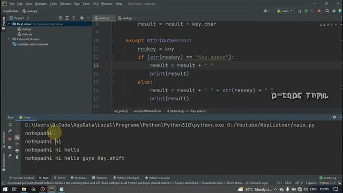343x193 pixels.
Task: Expand the External Libraries node
Action: [x=9, y=39]
